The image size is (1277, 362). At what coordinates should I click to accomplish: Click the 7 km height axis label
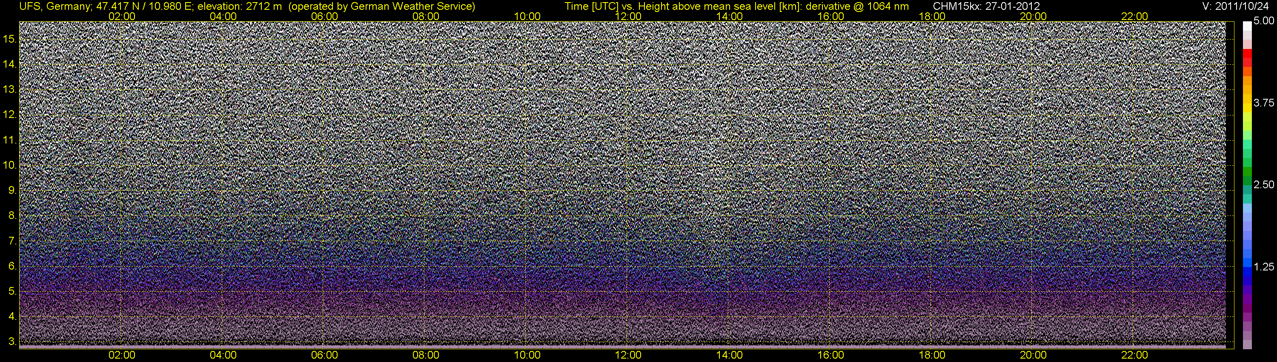tap(12, 241)
